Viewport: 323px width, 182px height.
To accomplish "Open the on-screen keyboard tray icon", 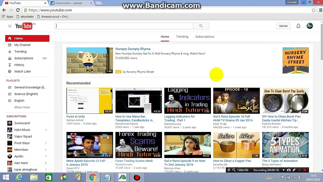I will pyautogui.click(x=269, y=177).
